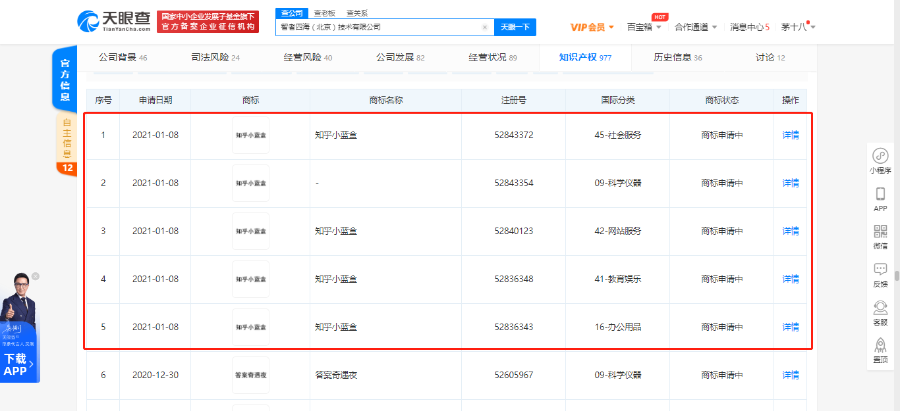The width and height of the screenshot is (900, 411).
Task: Expand the 合作通道 dropdown
Action: 696,27
